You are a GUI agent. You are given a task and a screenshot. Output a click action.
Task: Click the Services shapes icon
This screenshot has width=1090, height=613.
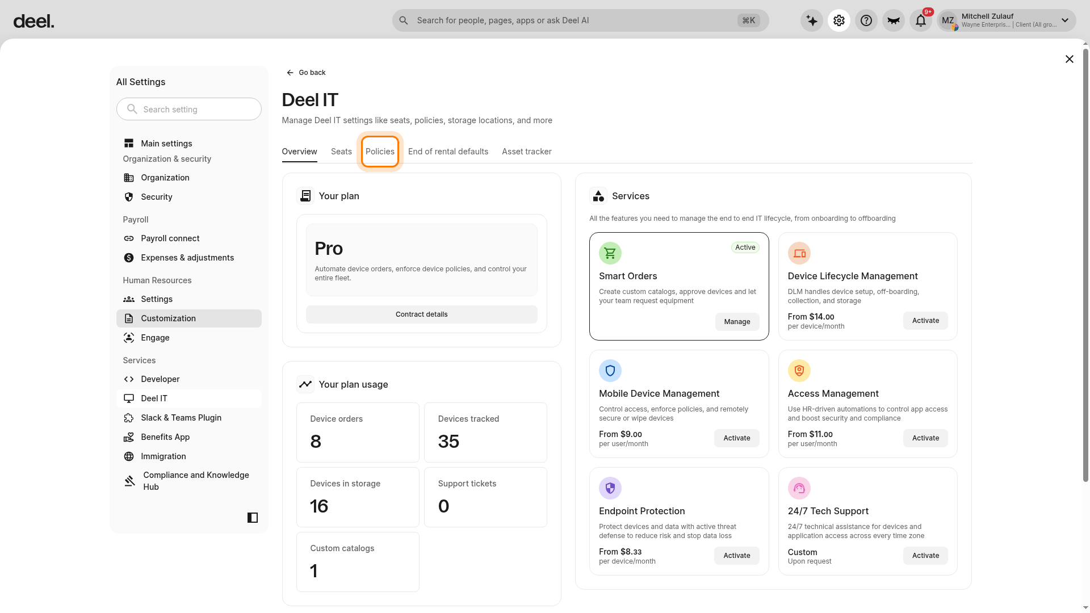598,196
